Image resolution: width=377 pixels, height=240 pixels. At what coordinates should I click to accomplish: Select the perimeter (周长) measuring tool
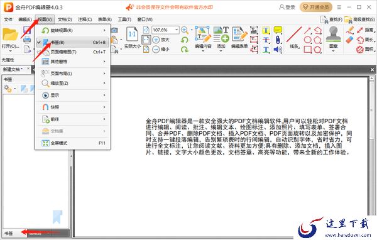(x=366, y=40)
